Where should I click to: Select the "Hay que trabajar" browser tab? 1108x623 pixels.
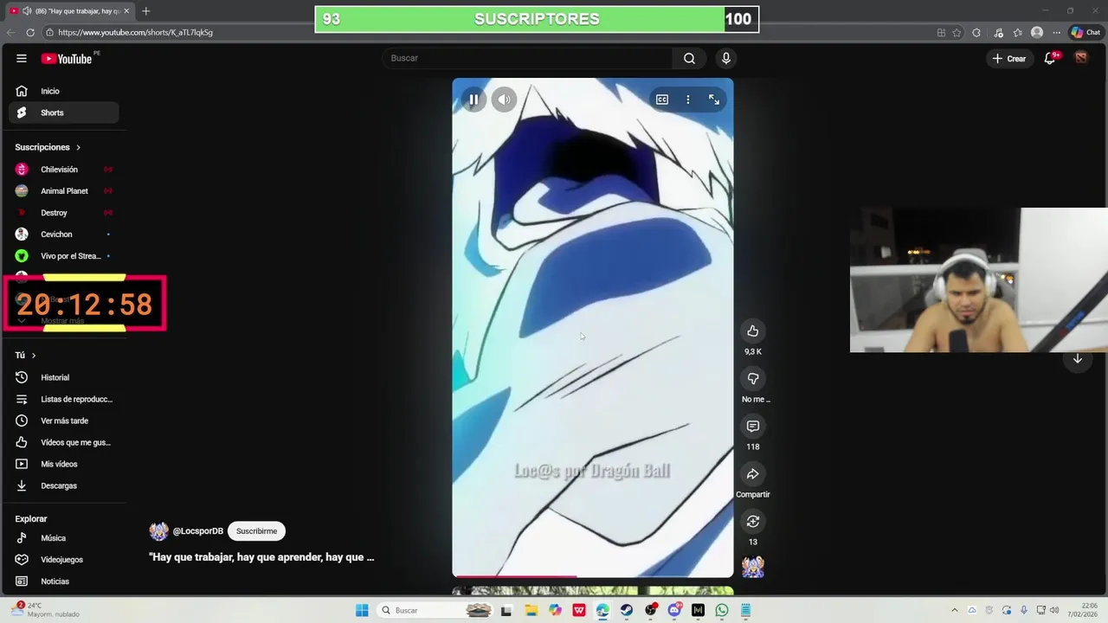click(70, 11)
